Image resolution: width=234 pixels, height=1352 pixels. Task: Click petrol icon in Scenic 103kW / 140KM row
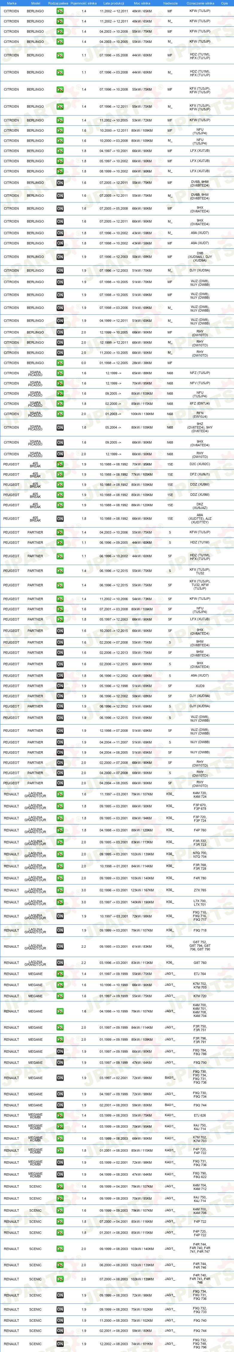(60, 1249)
